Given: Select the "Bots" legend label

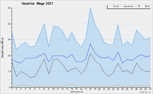Looking at the screenshot, I should click(147, 6).
